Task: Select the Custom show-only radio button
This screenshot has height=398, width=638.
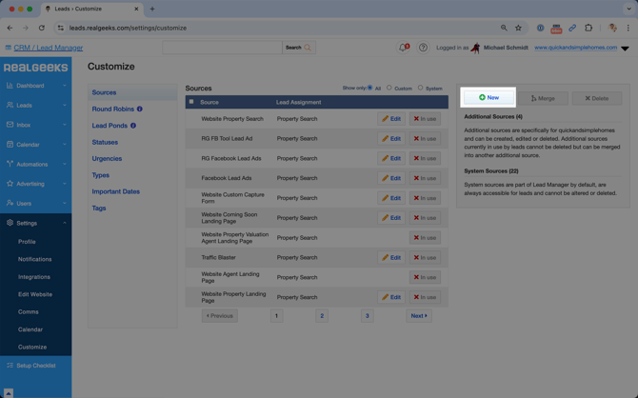Action: (389, 89)
